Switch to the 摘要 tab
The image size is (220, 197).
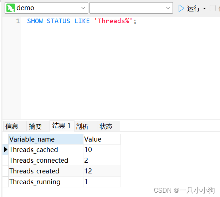tap(38, 126)
